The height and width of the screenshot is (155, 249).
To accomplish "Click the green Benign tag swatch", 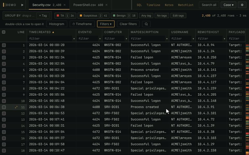I will [x=114, y=16].
